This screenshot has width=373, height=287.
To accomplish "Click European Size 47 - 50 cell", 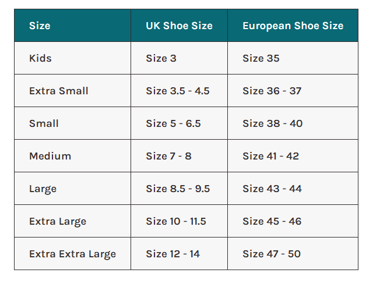I will click(273, 254).
